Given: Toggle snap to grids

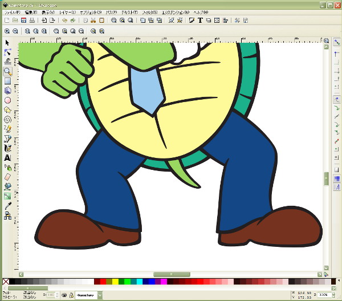Looking at the screenshot, I should [337, 178].
